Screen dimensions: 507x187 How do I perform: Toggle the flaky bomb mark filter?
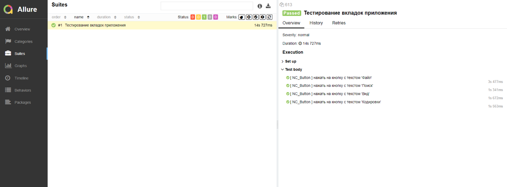pyautogui.click(x=242, y=17)
